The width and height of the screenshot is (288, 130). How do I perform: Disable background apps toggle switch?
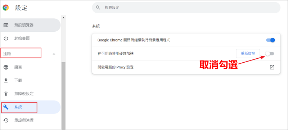tap(270, 40)
